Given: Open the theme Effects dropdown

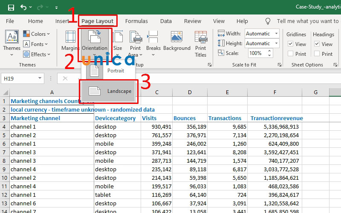Looking at the screenshot, I should tap(37, 55).
